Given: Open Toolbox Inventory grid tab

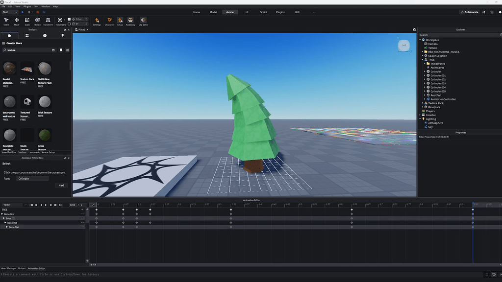Looking at the screenshot, I should pyautogui.click(x=27, y=35).
